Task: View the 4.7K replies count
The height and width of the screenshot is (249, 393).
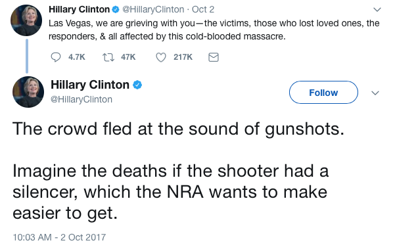Action: tap(77, 57)
